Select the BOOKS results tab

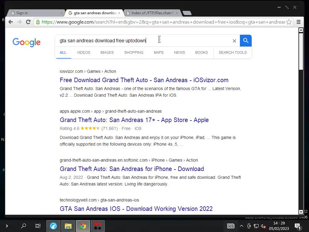(202, 53)
